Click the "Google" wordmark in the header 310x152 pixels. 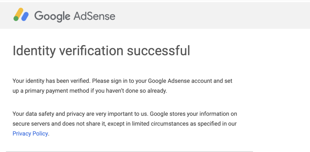click(x=52, y=16)
